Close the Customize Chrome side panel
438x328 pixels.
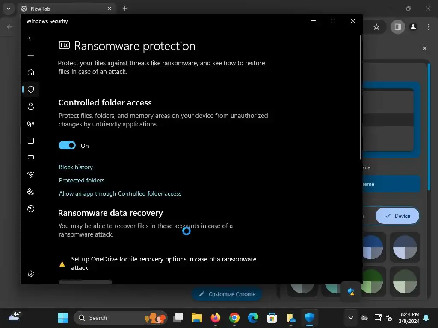[x=425, y=48]
